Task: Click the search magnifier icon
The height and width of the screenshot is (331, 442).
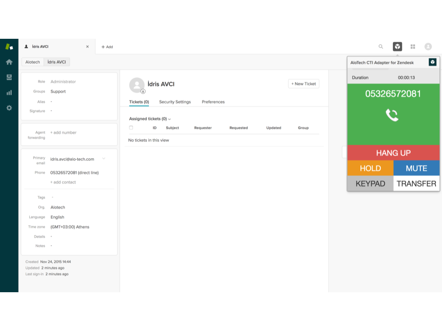Action: click(x=381, y=47)
